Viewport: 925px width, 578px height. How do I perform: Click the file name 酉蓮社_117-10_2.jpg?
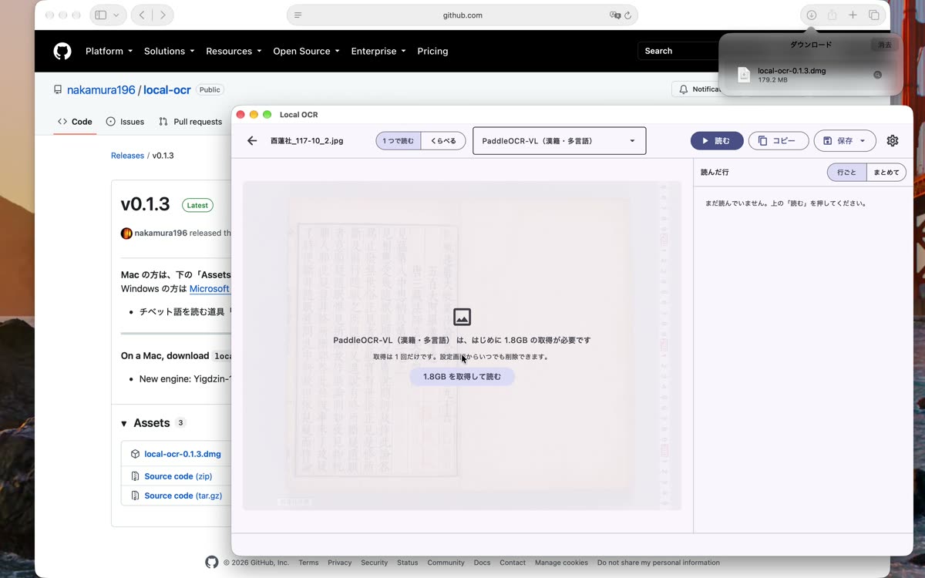(307, 141)
